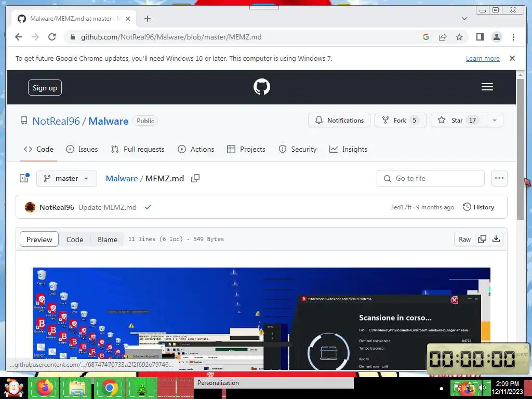532x399 pixels.
Task: Click Chrome taskbar icon
Action: 109,388
